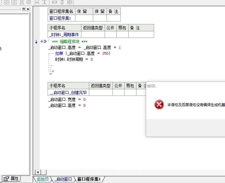
Task: Maximize the left docked panel
Action: point(24,9)
